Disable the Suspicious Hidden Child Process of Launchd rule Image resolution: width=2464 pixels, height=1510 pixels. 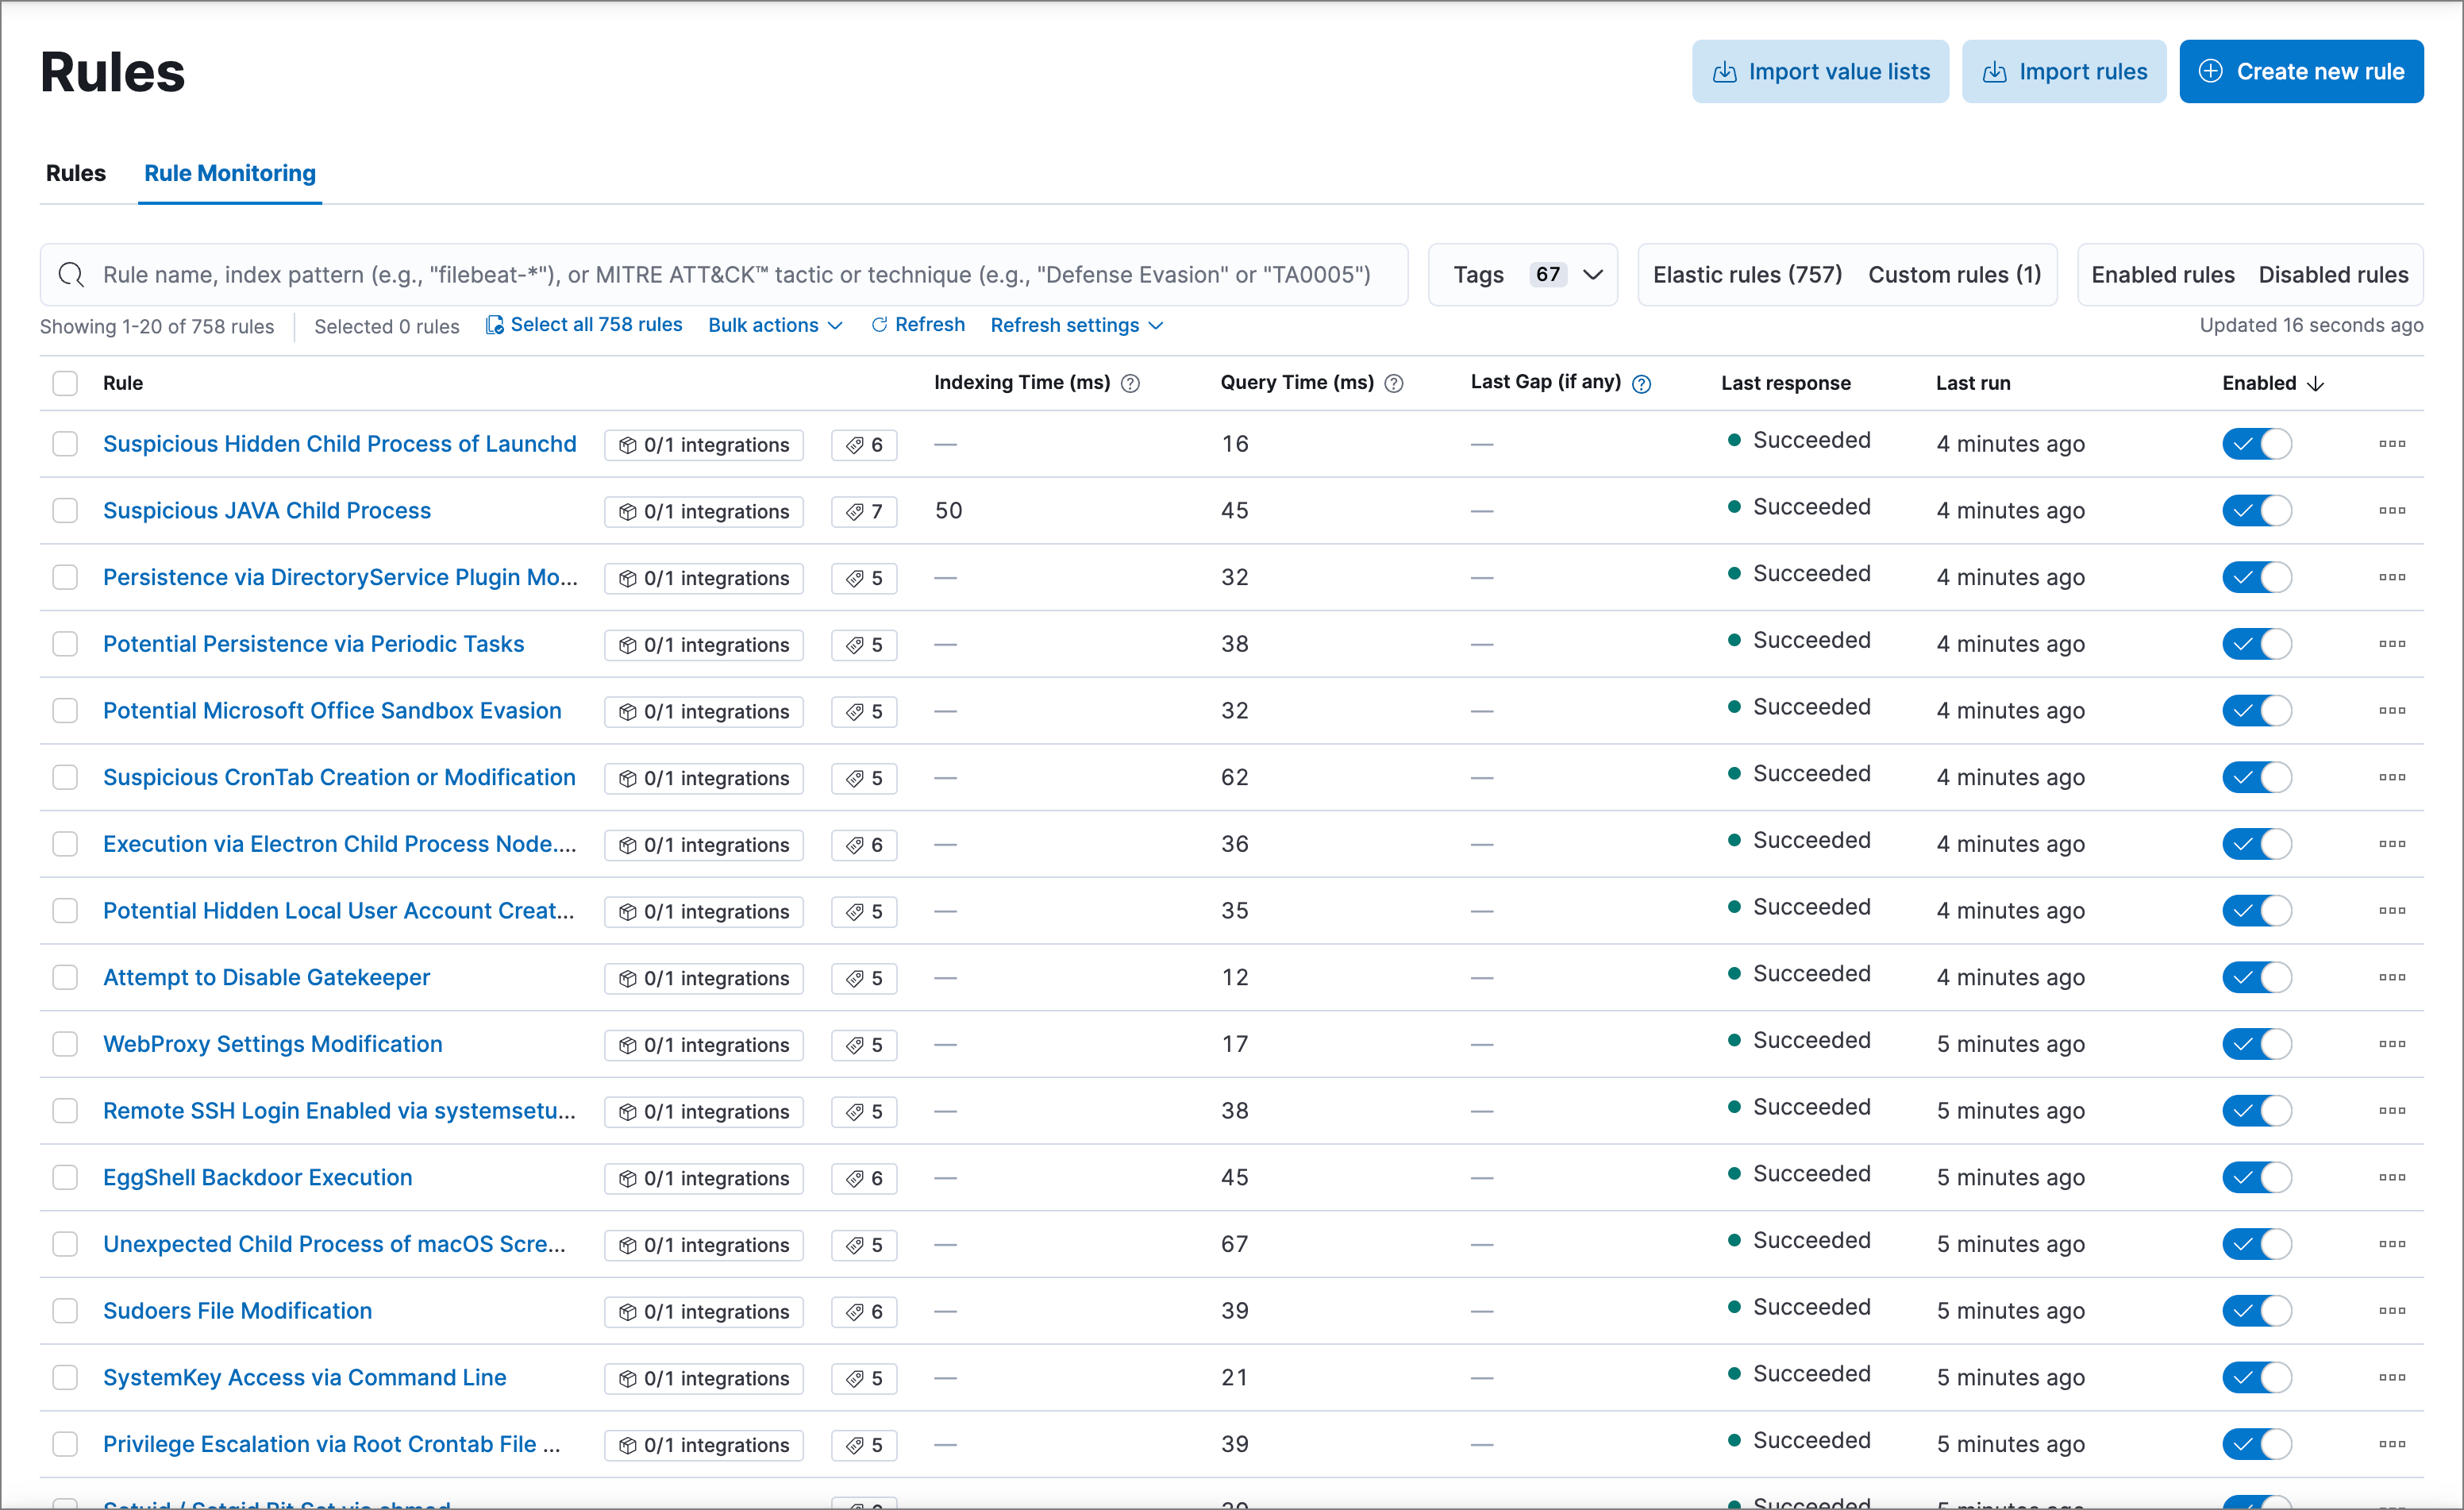tap(2256, 444)
